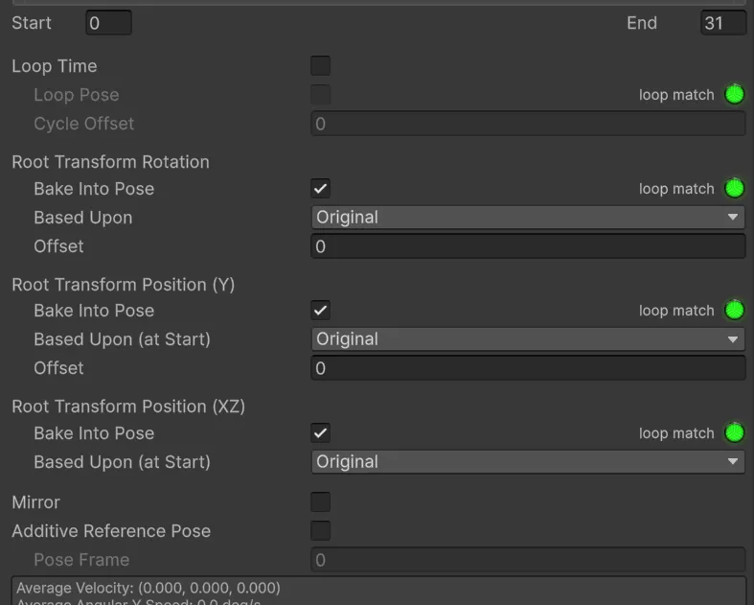Uncheck Bake Into Pose under Position (Y)
The width and height of the screenshot is (754, 605).
[320, 310]
